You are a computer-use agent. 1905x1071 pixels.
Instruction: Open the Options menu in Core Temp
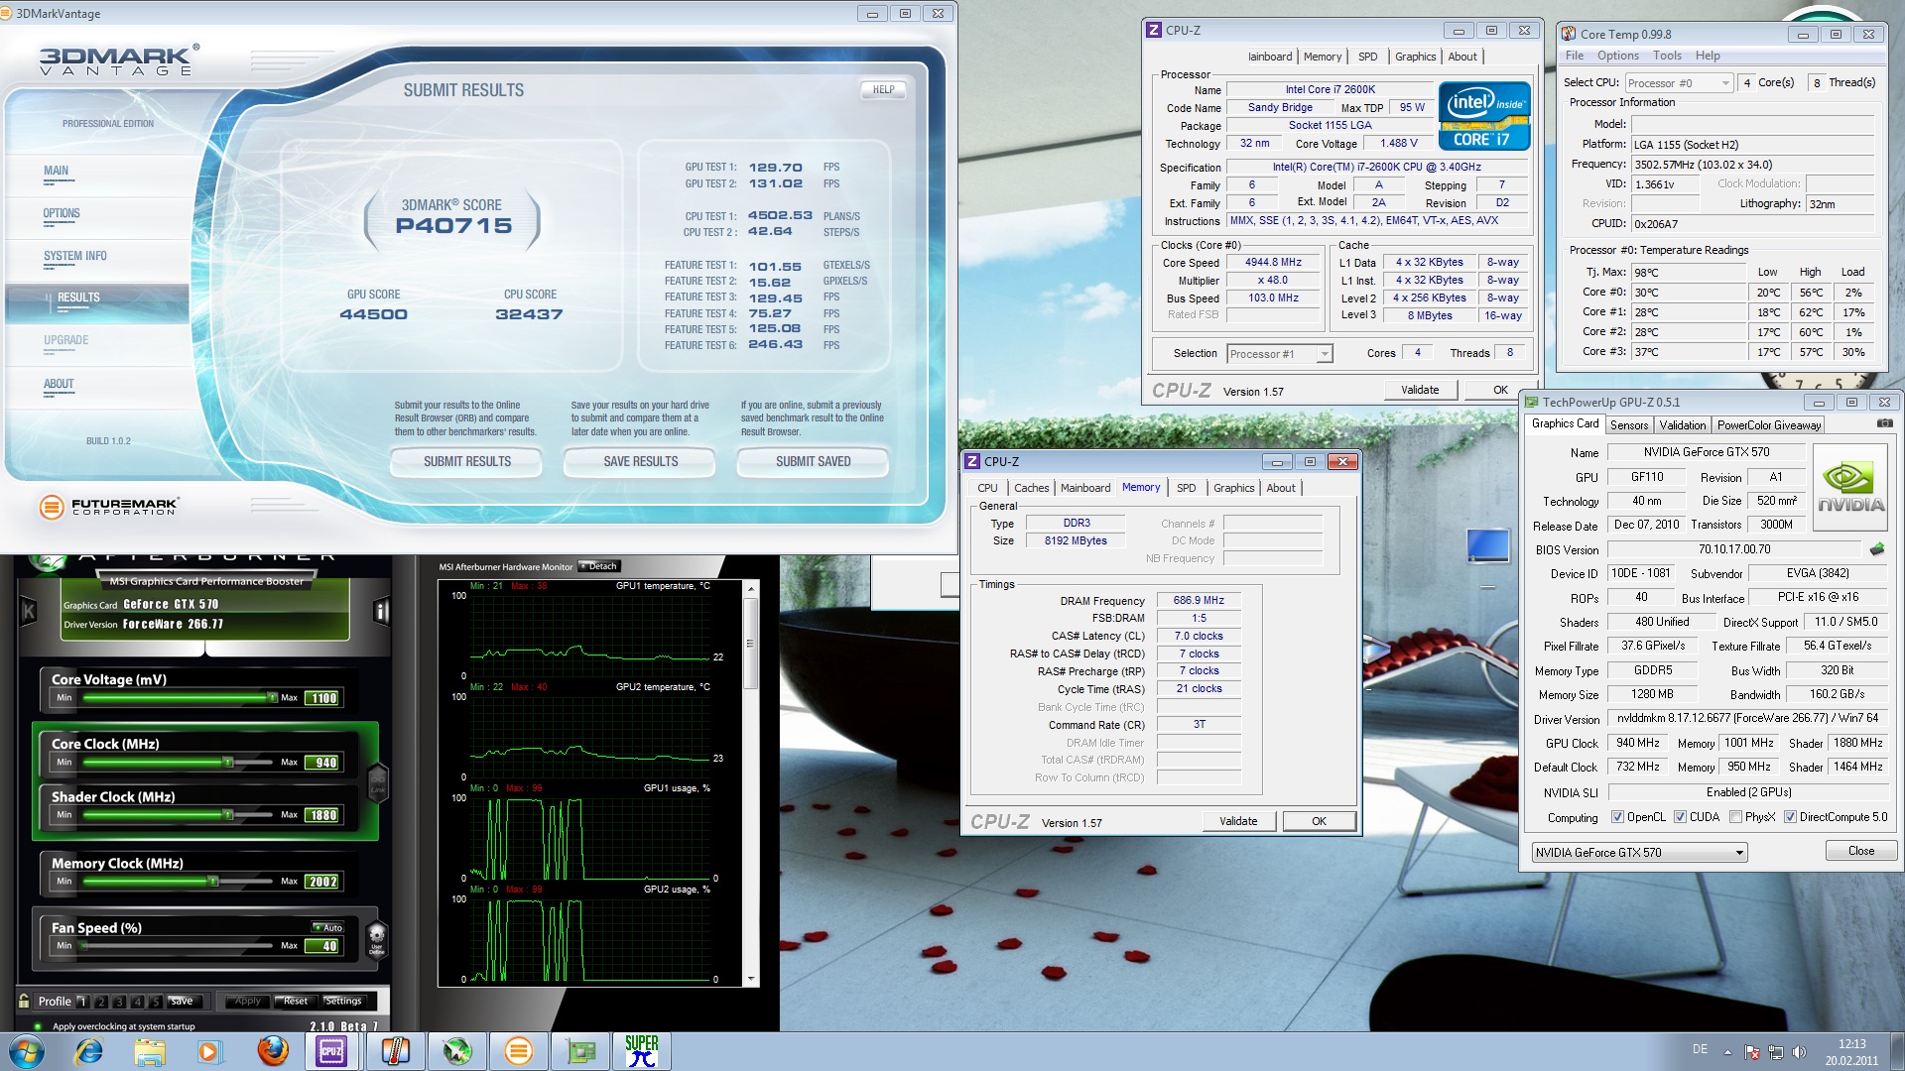[1617, 56]
